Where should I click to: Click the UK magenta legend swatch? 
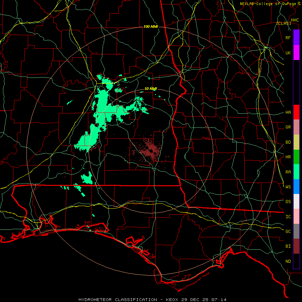pyautogui.click(x=296, y=53)
